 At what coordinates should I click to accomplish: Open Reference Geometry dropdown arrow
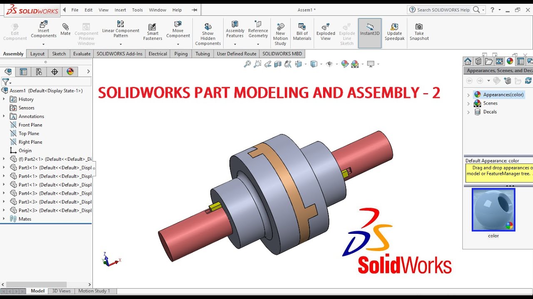pos(258,44)
